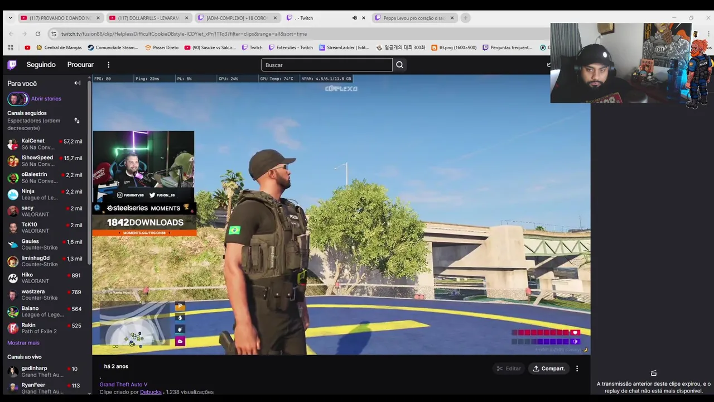This screenshot has width=714, height=402.
Task: Open Hiko channel avatar
Action: tap(13, 278)
